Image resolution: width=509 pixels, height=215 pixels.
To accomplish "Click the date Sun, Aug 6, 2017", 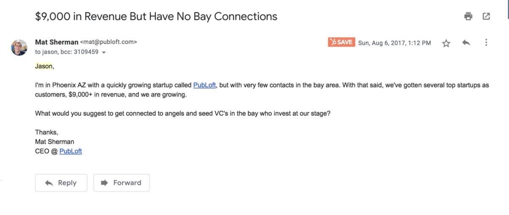I will click(394, 43).
